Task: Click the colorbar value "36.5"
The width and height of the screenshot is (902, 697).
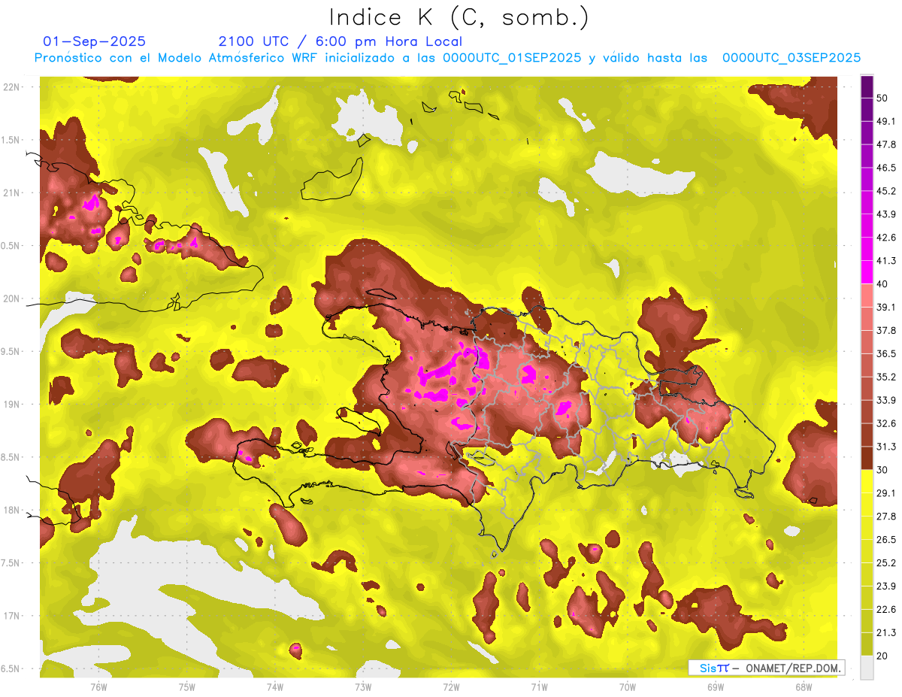Action: coord(886,353)
